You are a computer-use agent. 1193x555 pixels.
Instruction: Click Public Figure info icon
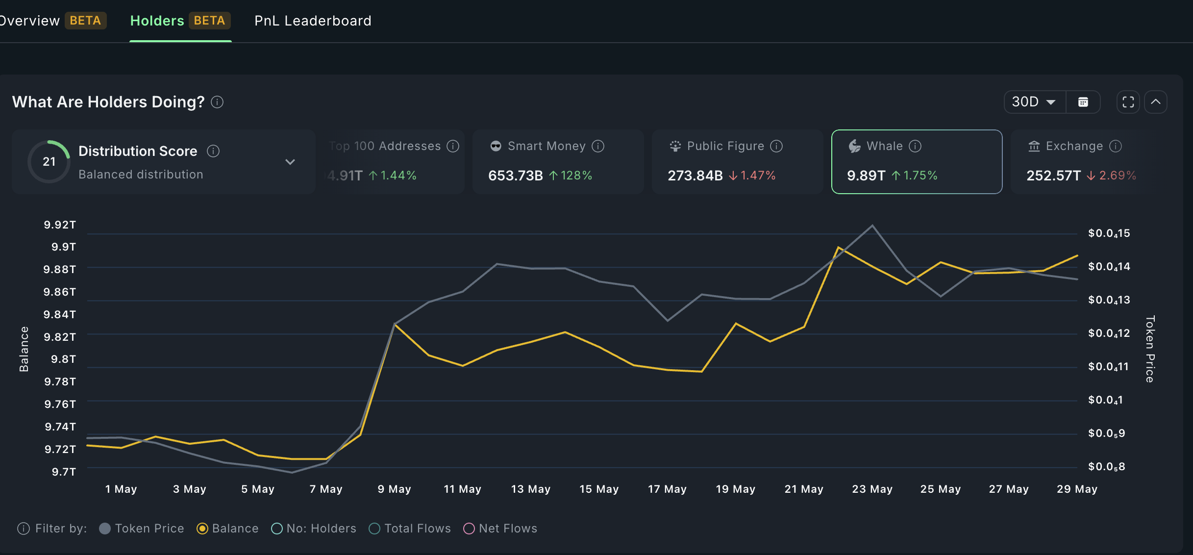776,146
